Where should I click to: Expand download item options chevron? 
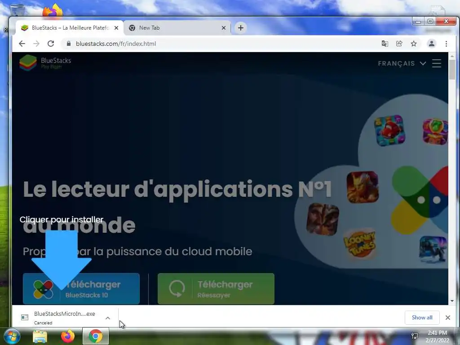(108, 318)
